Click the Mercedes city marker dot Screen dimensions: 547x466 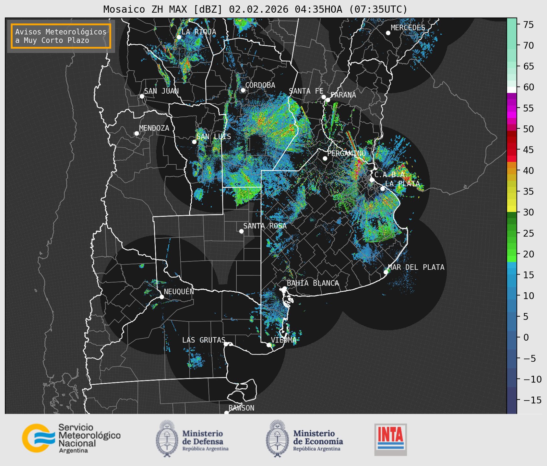[x=388, y=33]
